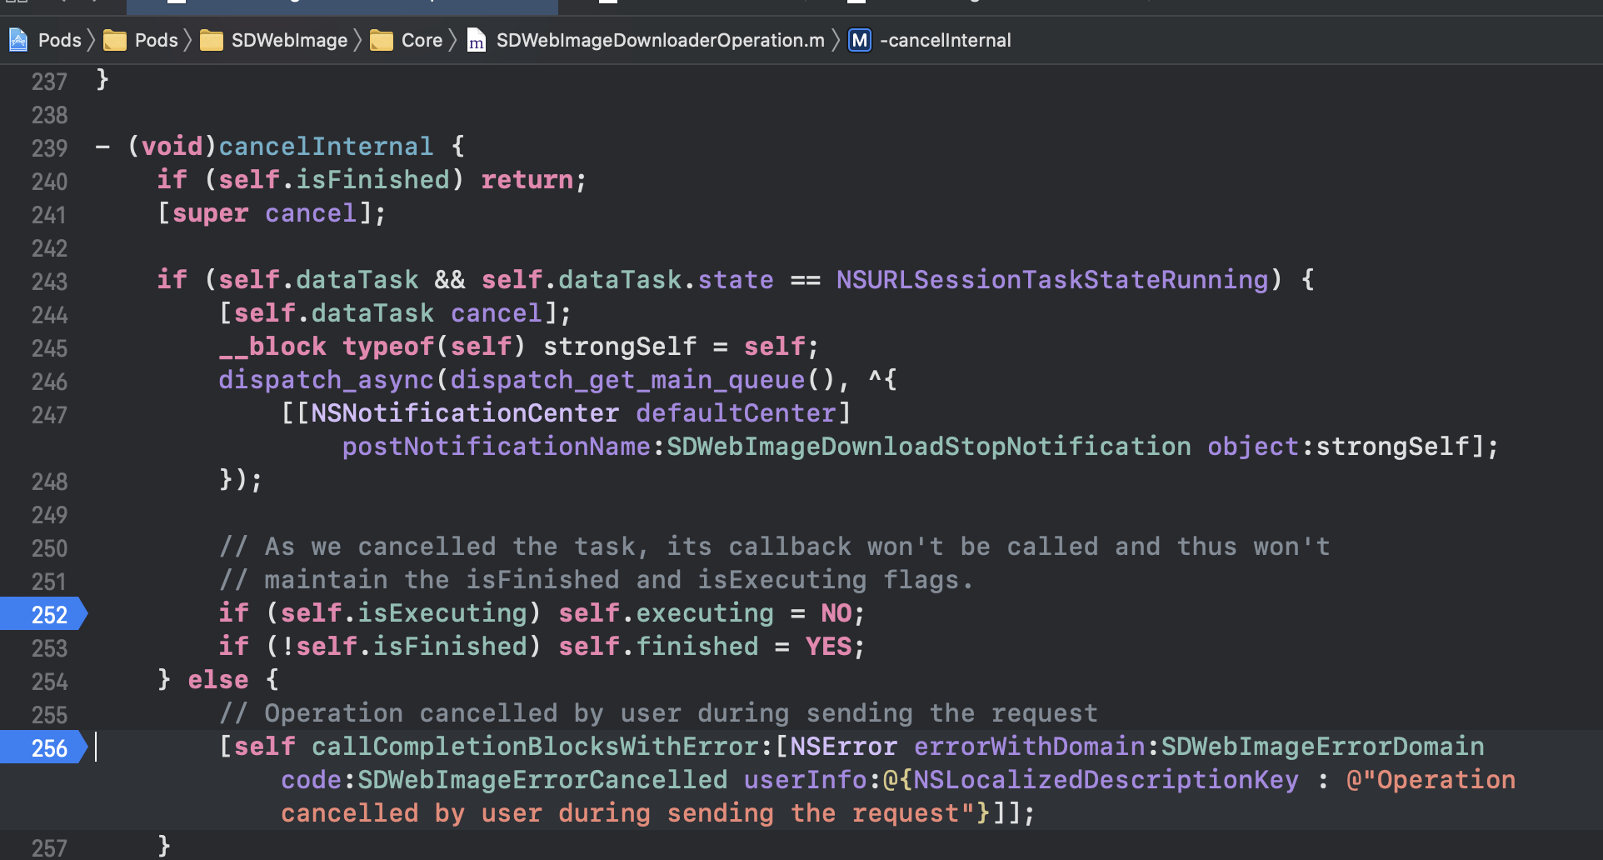1603x860 pixels.
Task: Select the active editor tab
Action: pyautogui.click(x=342, y=7)
